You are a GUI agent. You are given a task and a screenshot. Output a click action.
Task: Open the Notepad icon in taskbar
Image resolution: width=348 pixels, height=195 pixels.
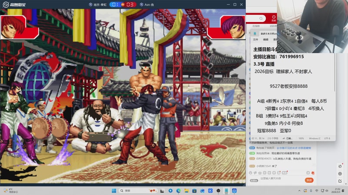[226, 191]
